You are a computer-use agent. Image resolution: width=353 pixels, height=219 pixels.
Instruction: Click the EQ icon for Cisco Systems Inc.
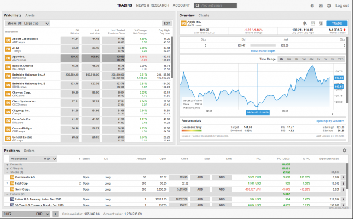click(8, 103)
